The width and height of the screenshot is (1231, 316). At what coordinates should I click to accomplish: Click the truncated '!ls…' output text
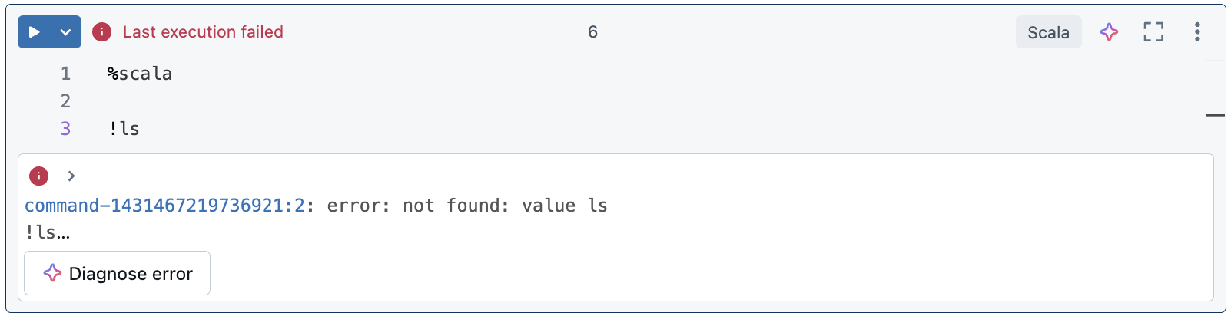point(48,232)
